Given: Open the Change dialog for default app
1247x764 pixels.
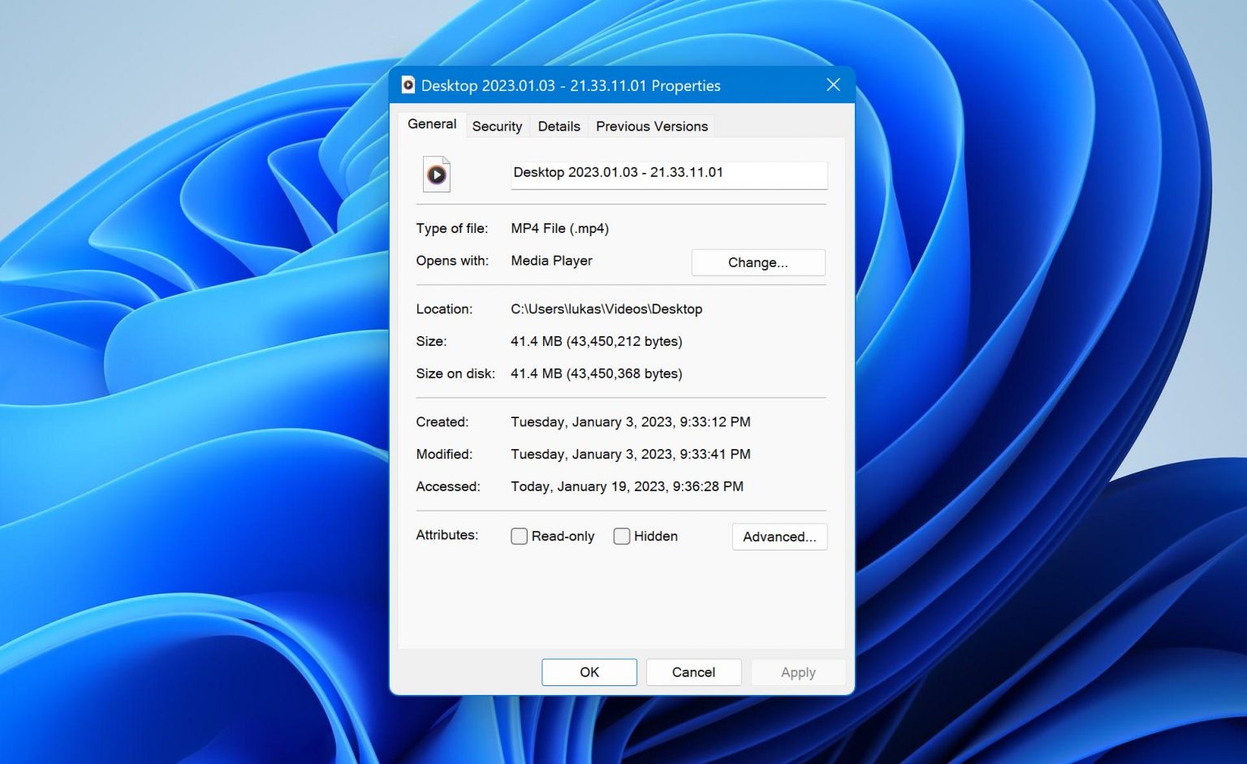Looking at the screenshot, I should pyautogui.click(x=757, y=262).
